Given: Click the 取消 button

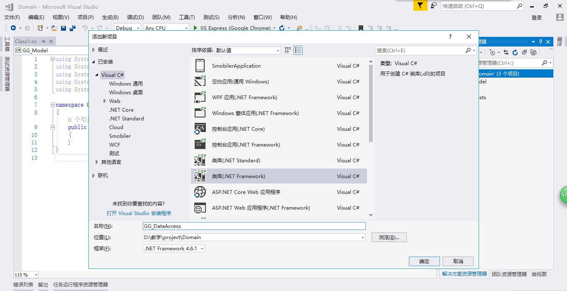Looking at the screenshot, I should pos(458,261).
